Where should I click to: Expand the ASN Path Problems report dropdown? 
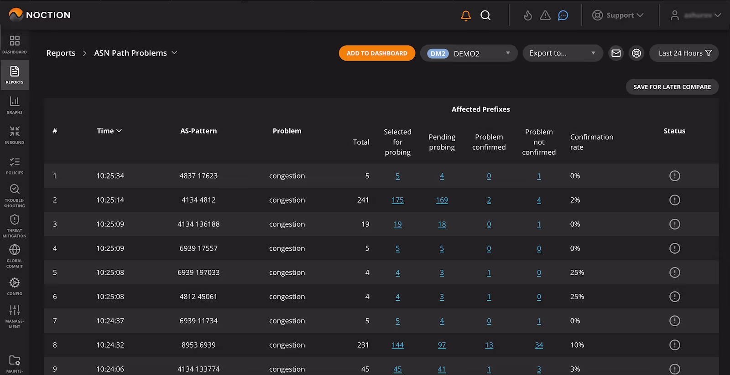point(136,53)
